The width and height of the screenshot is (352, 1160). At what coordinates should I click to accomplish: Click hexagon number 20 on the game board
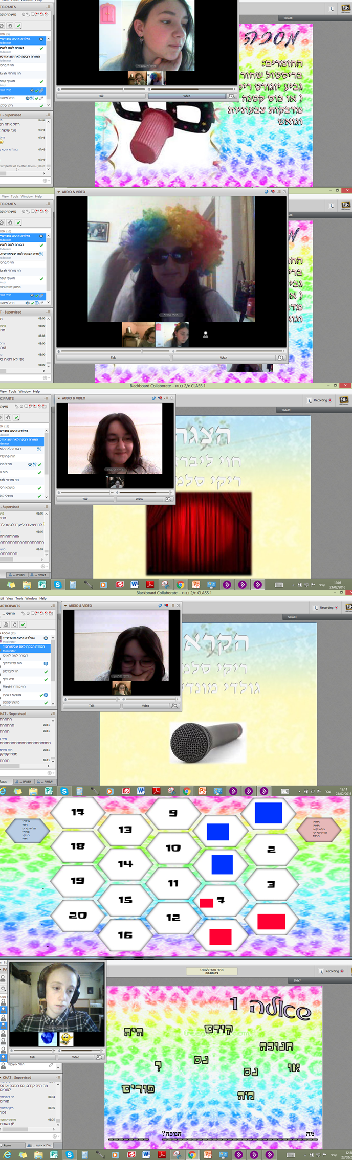78,916
